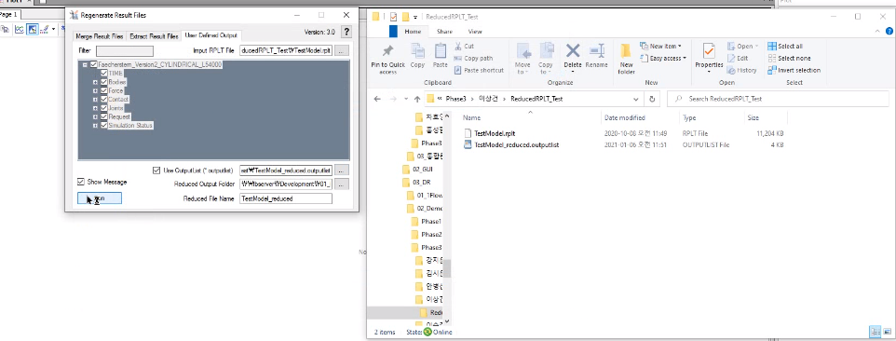Uncheck the Request checkbox
The image size is (896, 341).
[104, 116]
